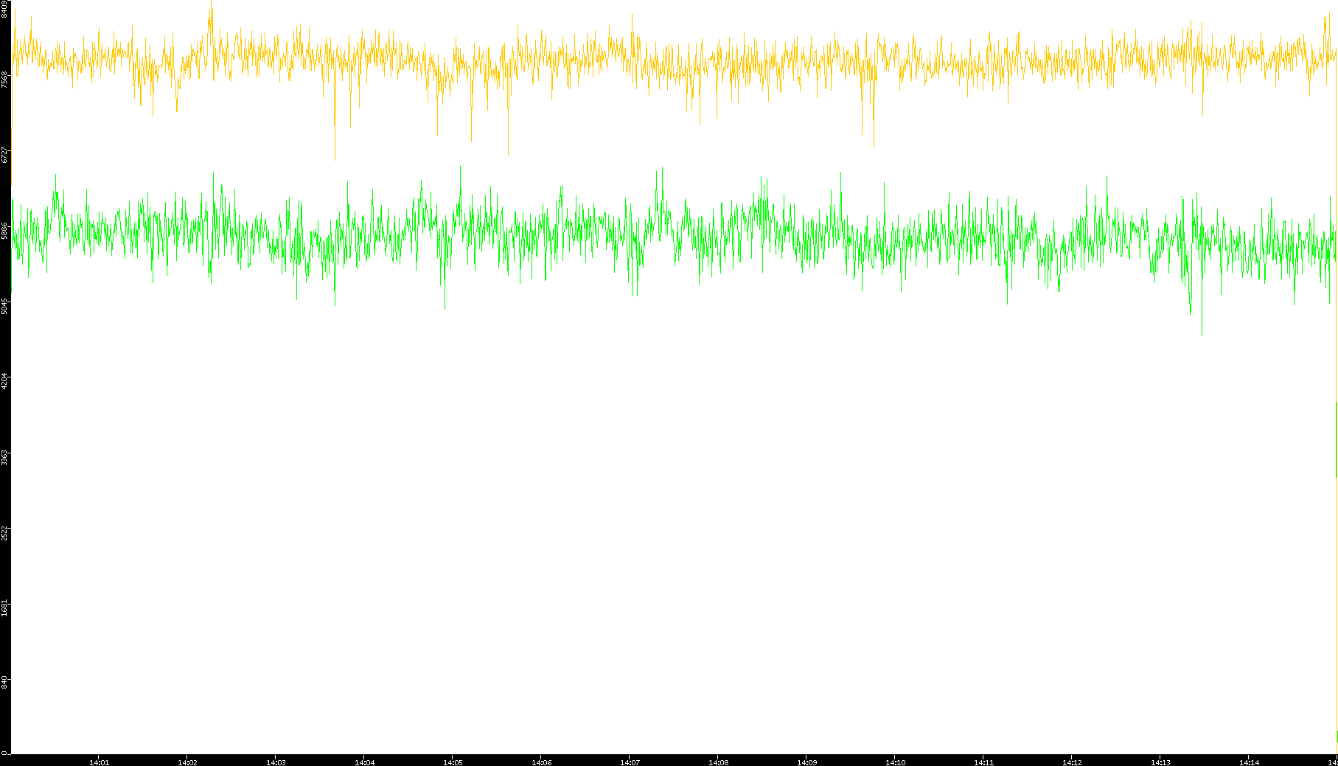
Task: Click the 14:02 time axis label
Action: [x=187, y=762]
